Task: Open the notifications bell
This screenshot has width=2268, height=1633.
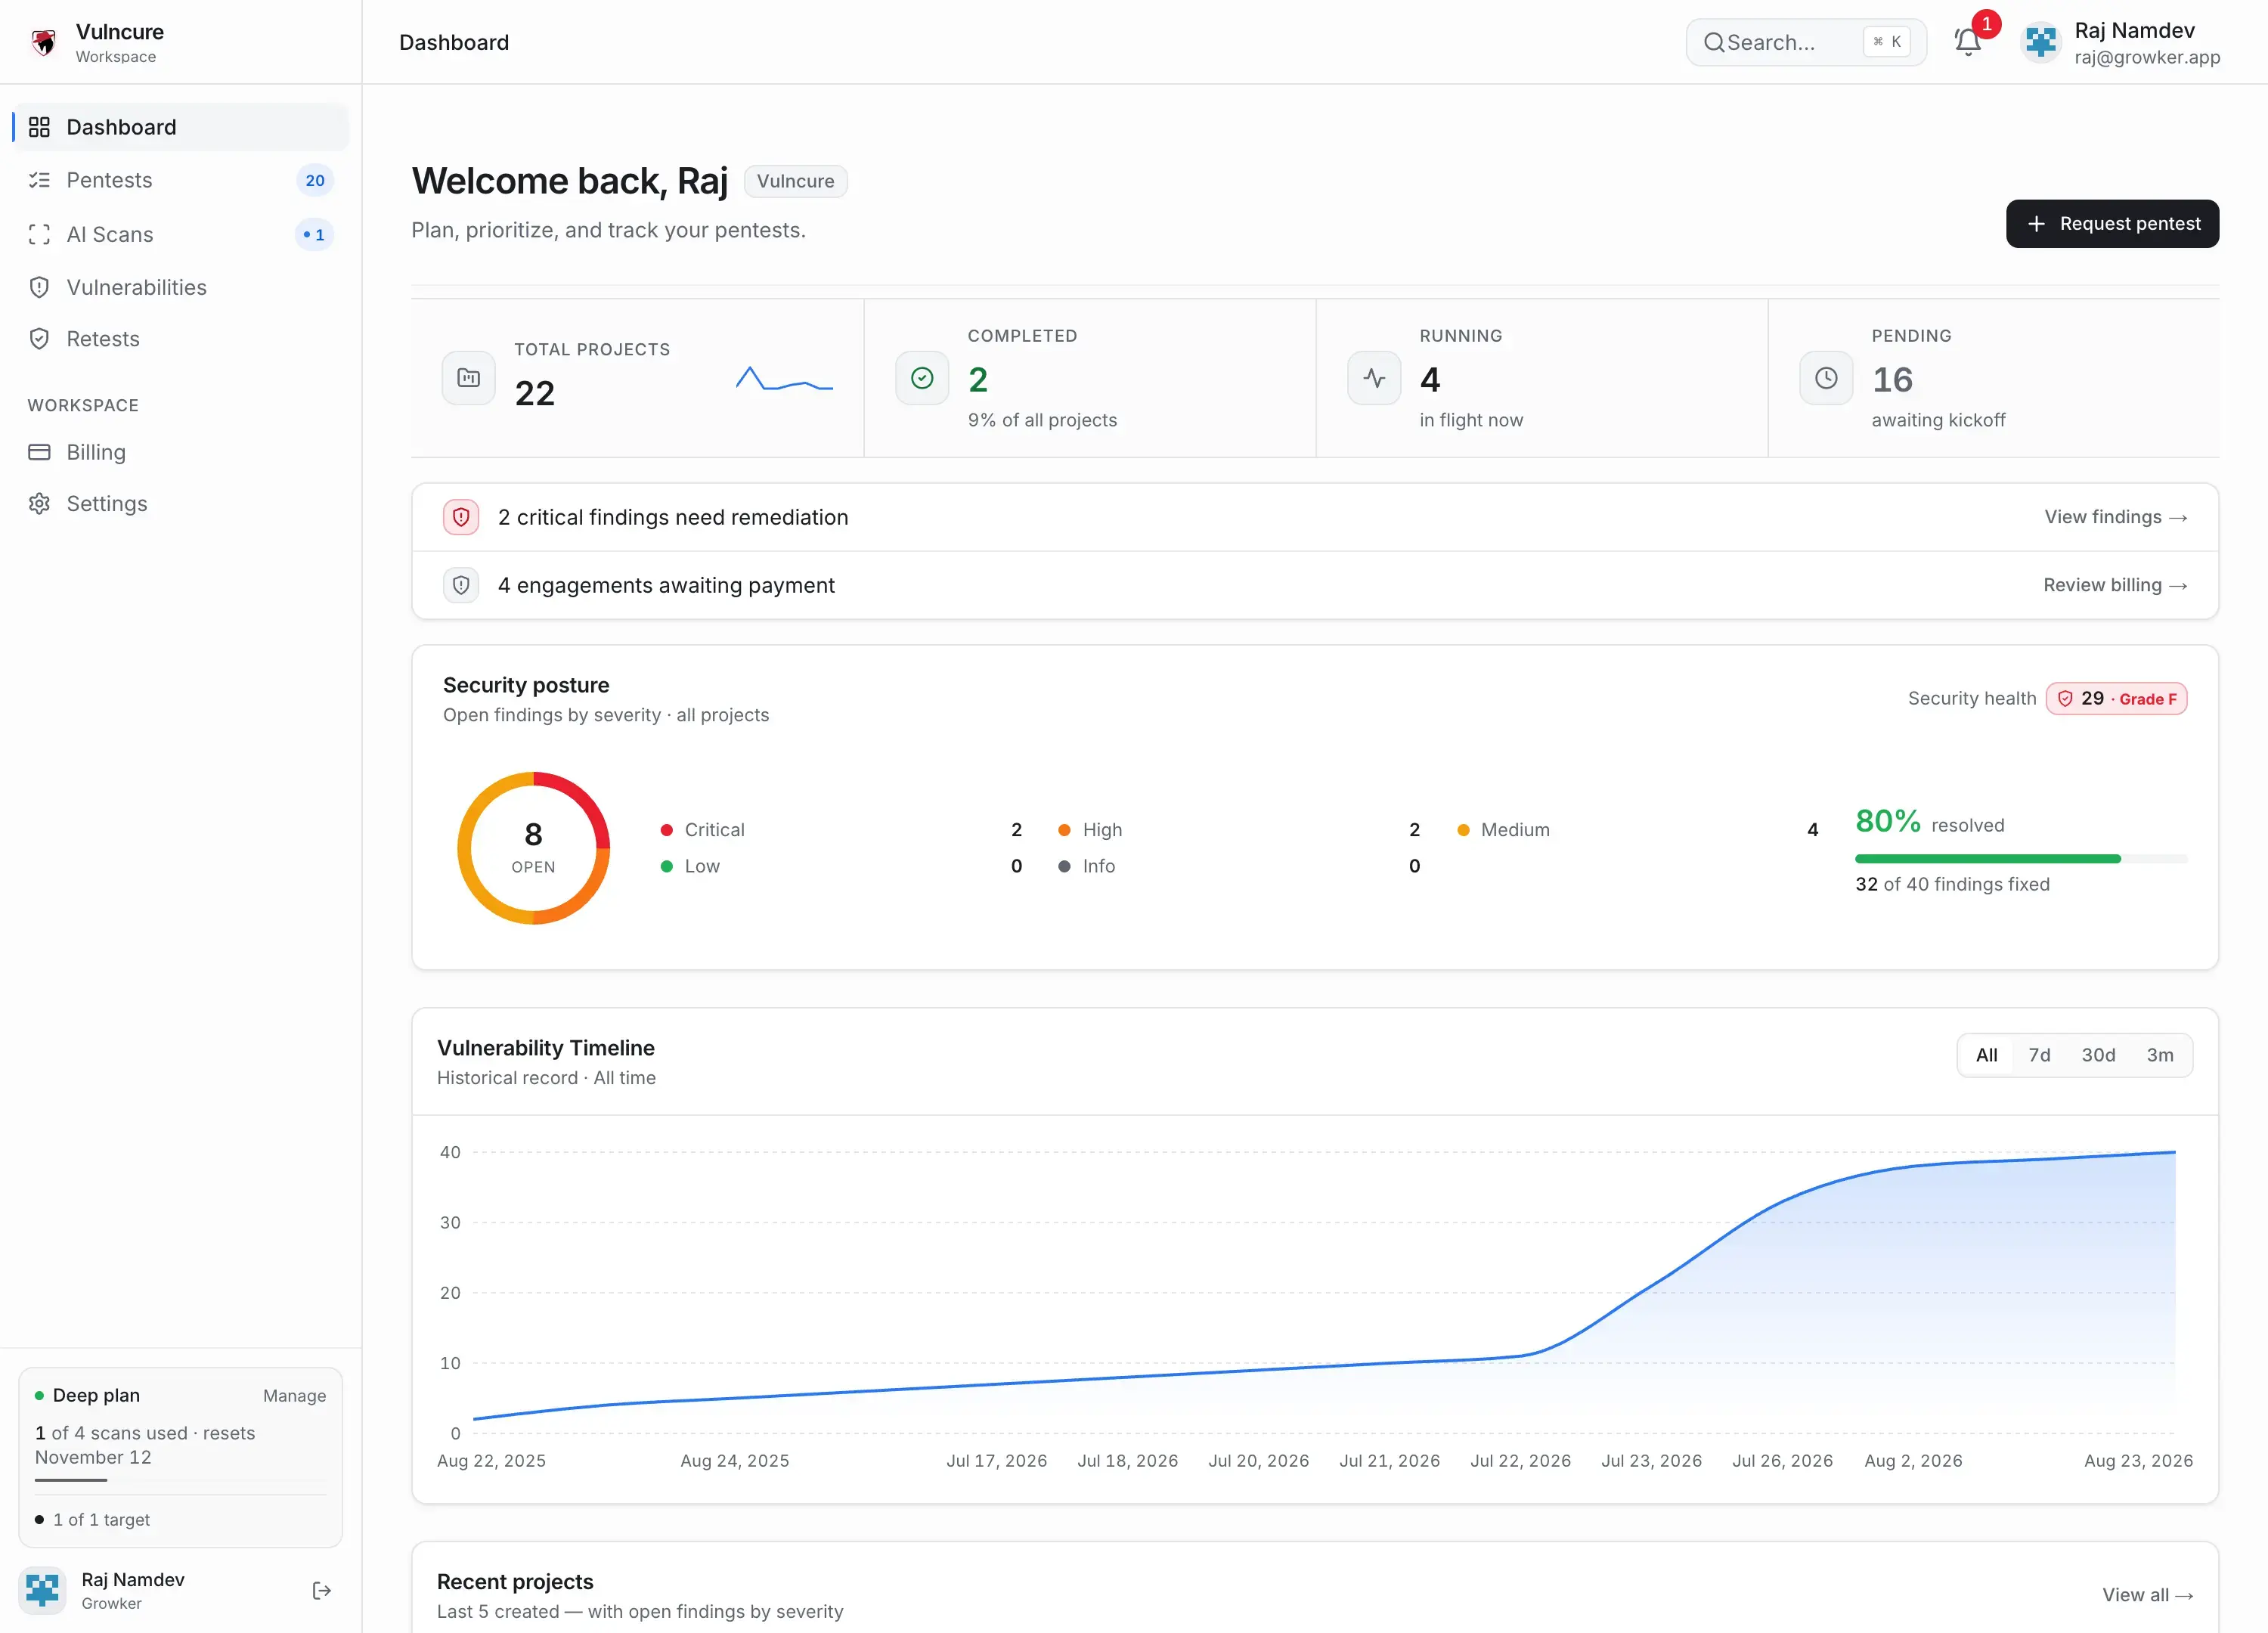Action: coord(1967,42)
